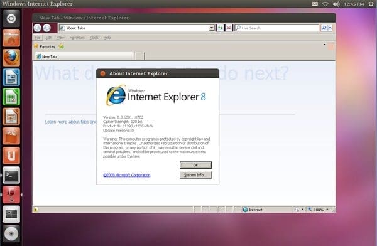Screen dimensions: 377x246
Task: Open the search provider dropdown arrow
Action: click(x=330, y=28)
